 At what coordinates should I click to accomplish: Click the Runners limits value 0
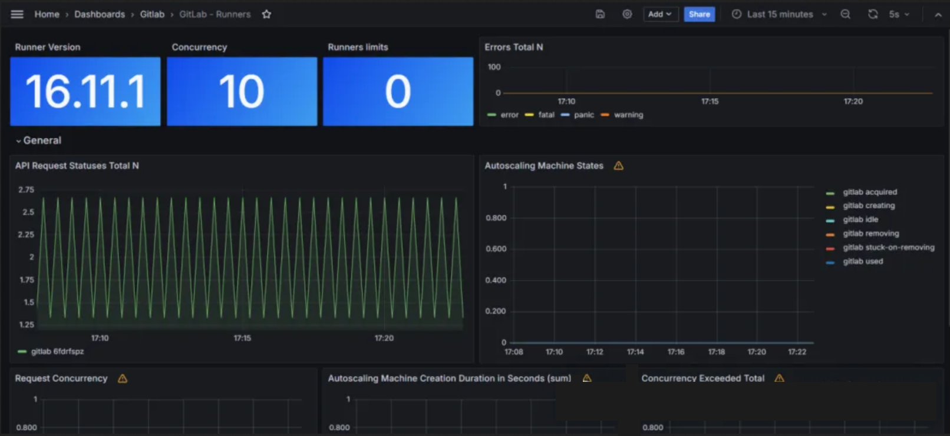[398, 91]
